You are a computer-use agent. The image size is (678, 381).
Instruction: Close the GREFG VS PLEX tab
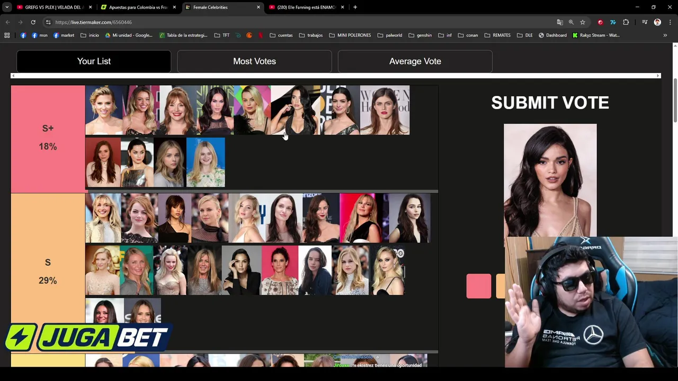point(91,7)
